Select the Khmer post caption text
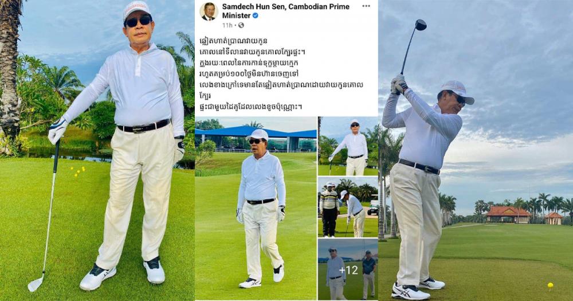 pyautogui.click(x=281, y=74)
